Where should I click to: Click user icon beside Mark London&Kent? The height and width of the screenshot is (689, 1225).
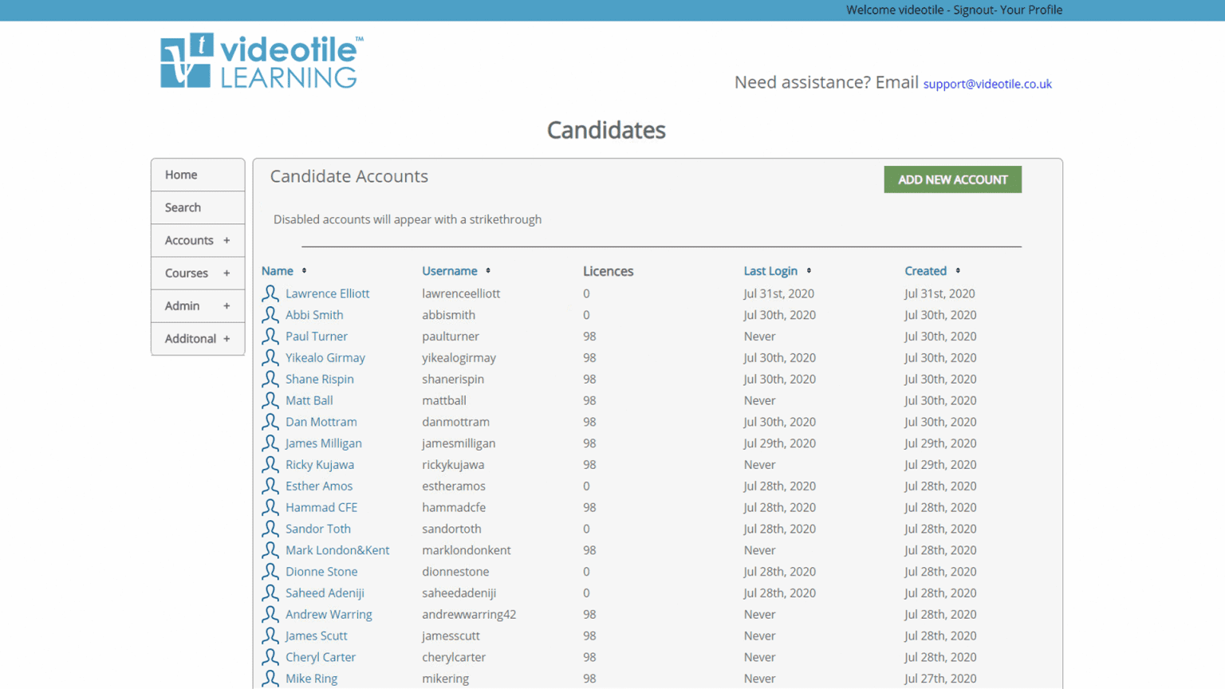click(x=270, y=550)
